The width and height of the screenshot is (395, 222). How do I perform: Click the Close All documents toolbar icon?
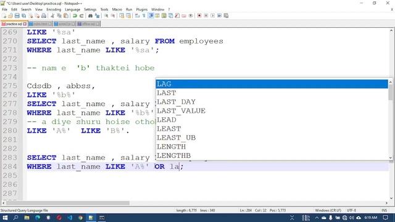pyautogui.click(x=37, y=15)
